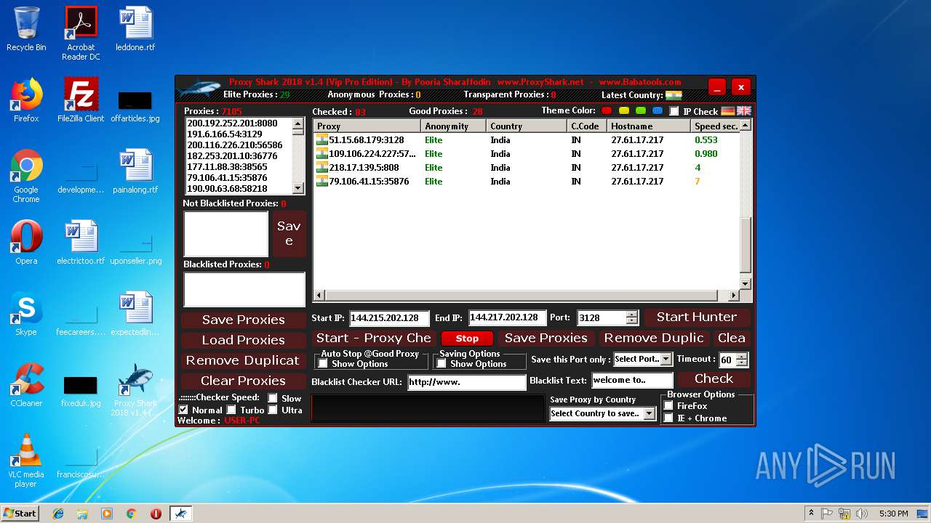This screenshot has width=931, height=523.
Task: Open the Proxy Shark 2018 desktop shortcut
Action: point(135,390)
